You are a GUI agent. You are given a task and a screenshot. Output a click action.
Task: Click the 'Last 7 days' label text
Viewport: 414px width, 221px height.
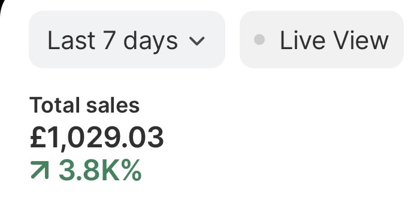(113, 40)
